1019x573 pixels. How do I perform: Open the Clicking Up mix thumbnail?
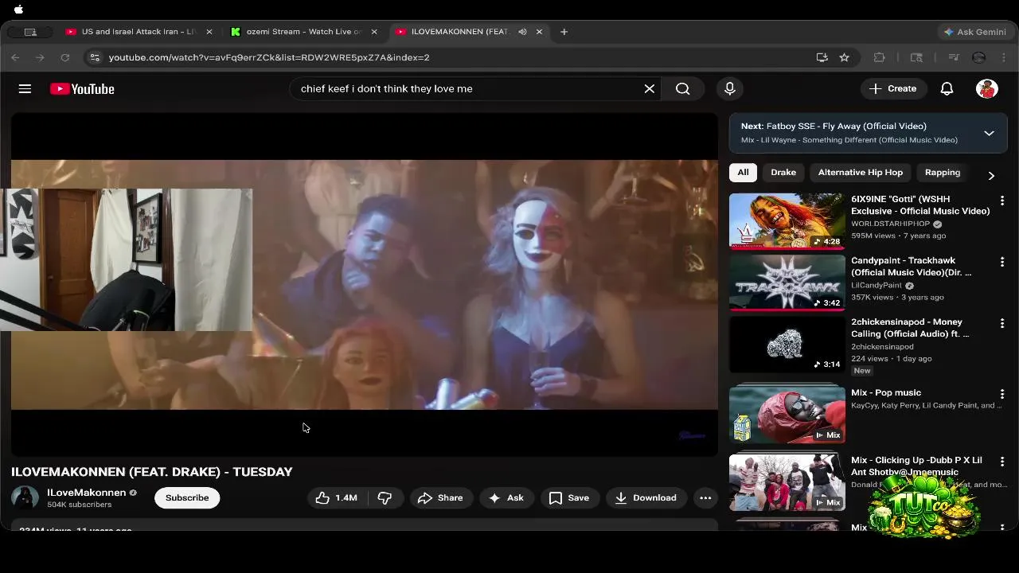(x=787, y=482)
